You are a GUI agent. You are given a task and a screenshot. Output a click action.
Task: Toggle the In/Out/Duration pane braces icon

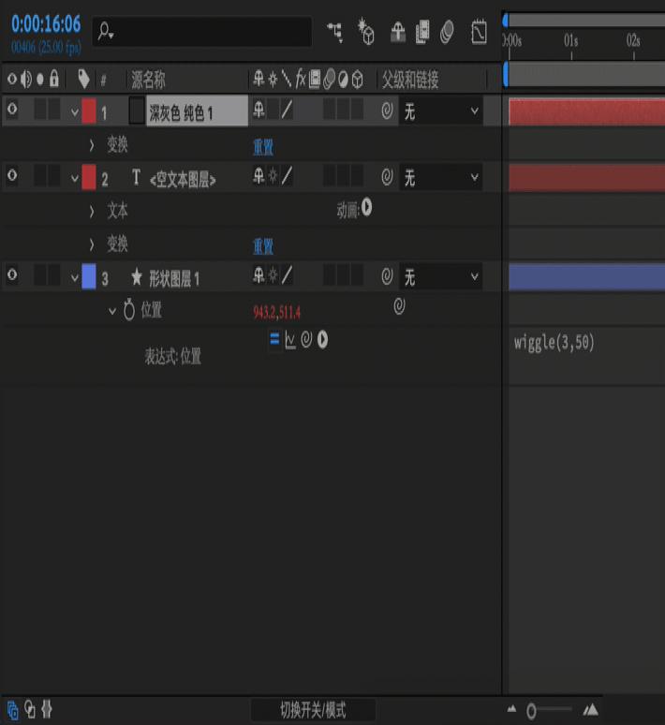47,709
